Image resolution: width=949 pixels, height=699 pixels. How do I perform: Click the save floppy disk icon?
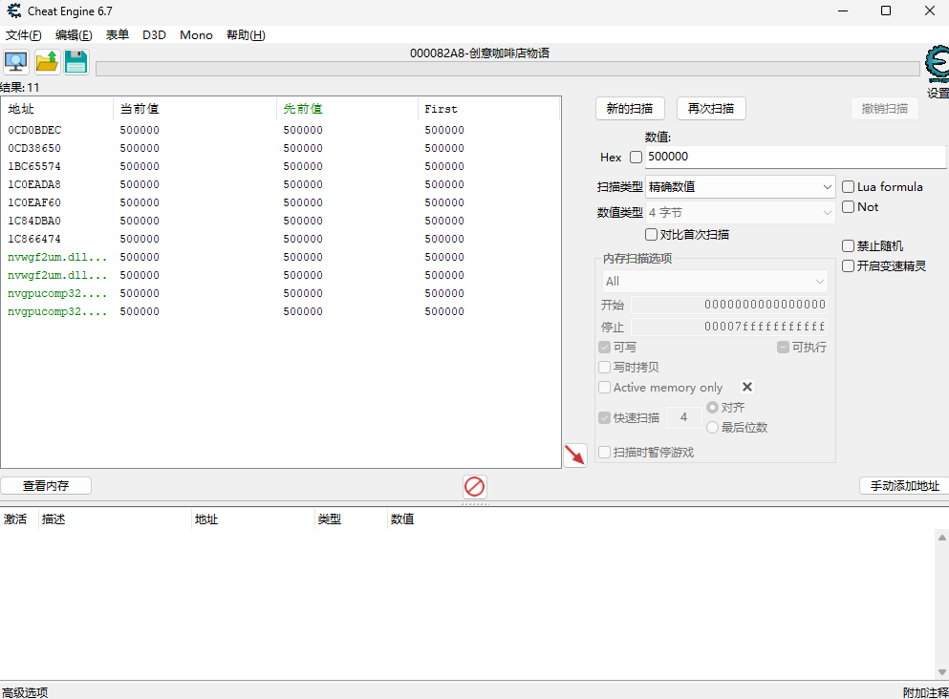pos(76,63)
